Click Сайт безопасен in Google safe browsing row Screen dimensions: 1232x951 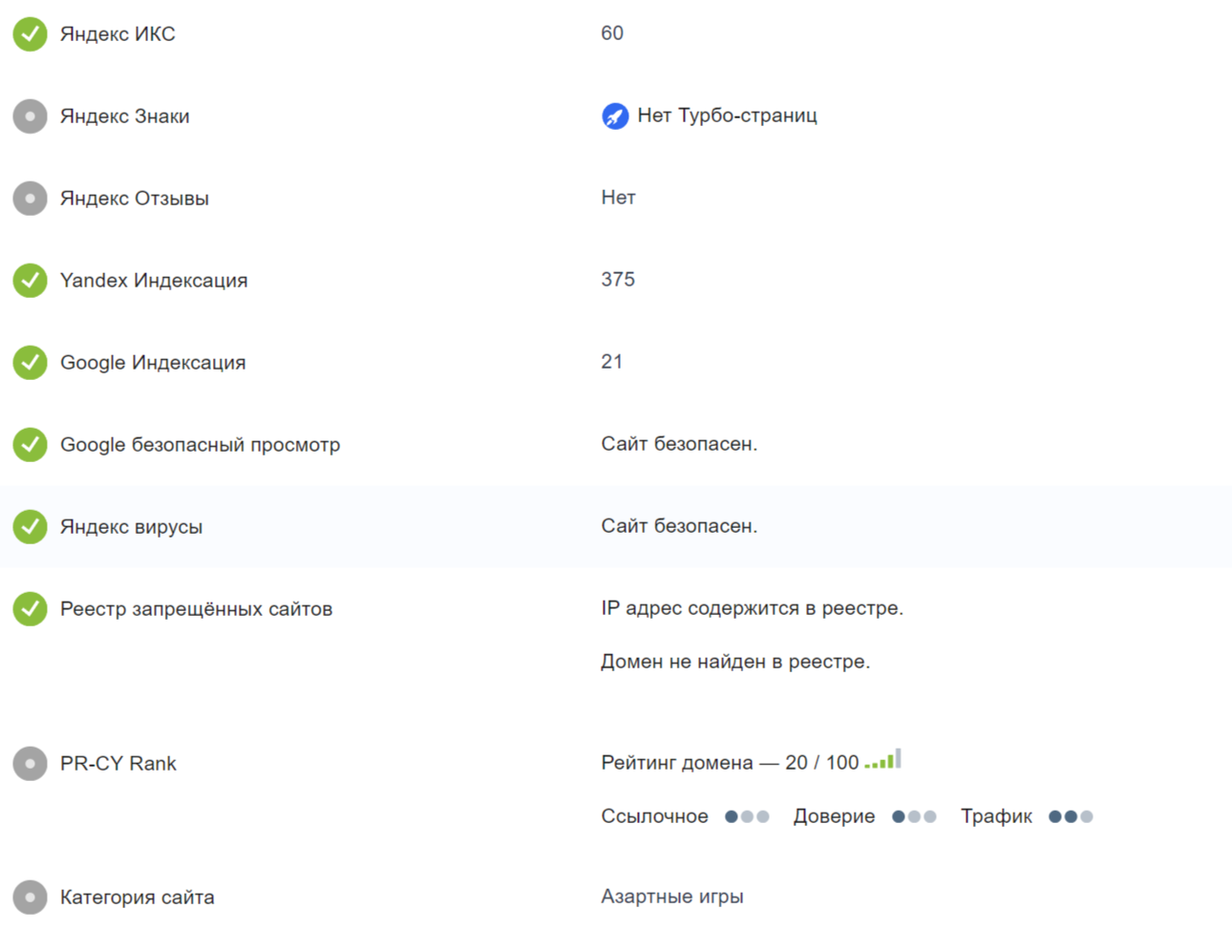pyautogui.click(x=679, y=444)
